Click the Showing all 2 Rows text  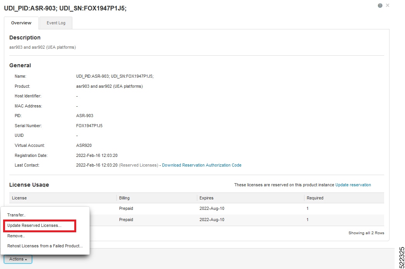pos(366,233)
